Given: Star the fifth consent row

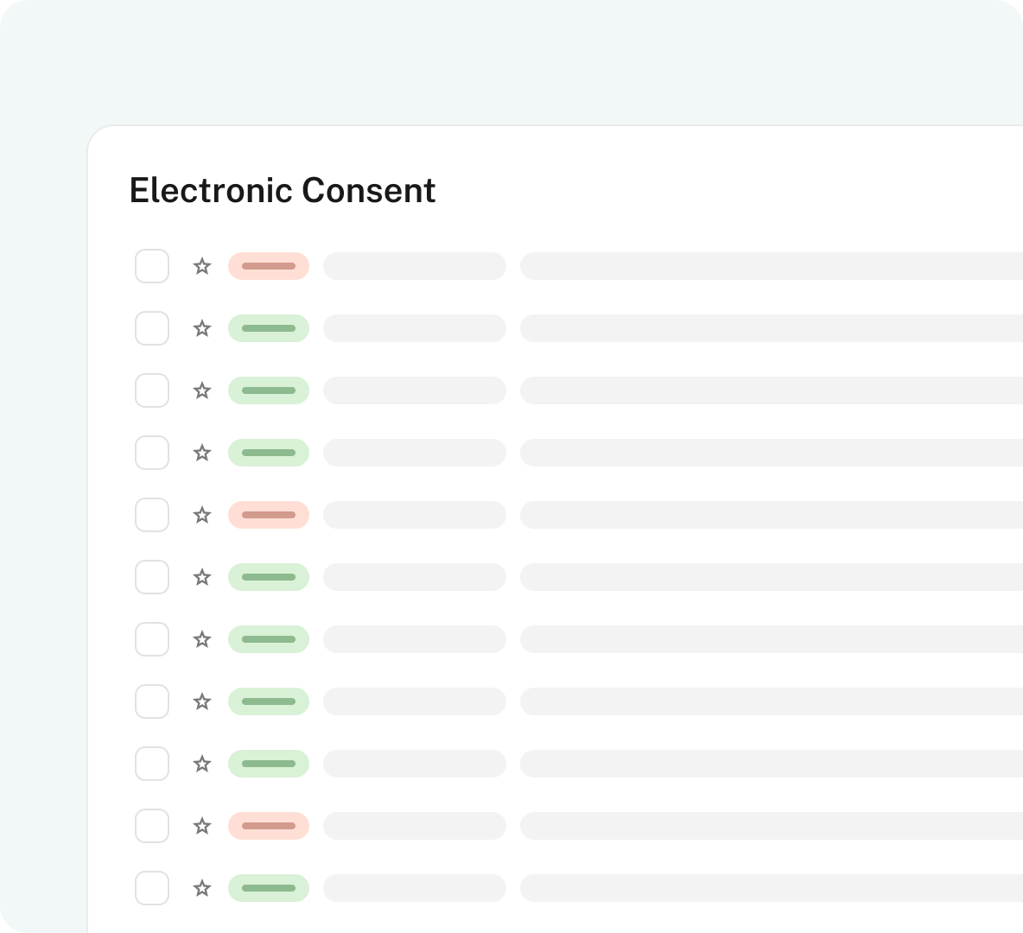Looking at the screenshot, I should (202, 515).
